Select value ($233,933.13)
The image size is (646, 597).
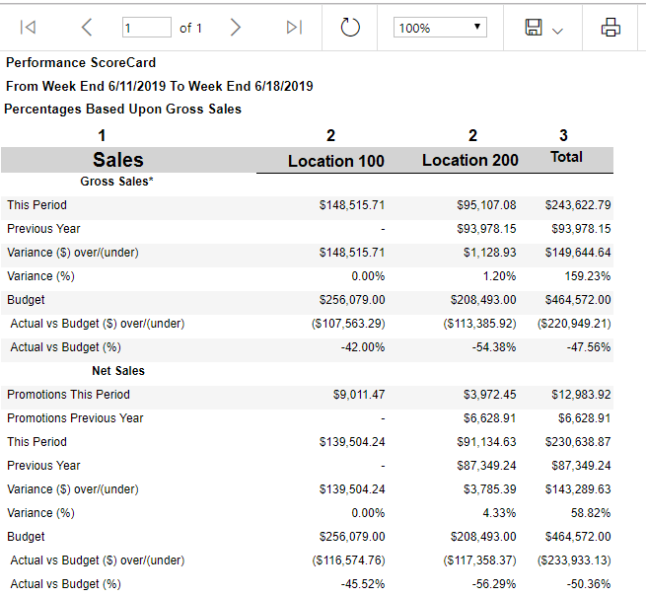(574, 560)
